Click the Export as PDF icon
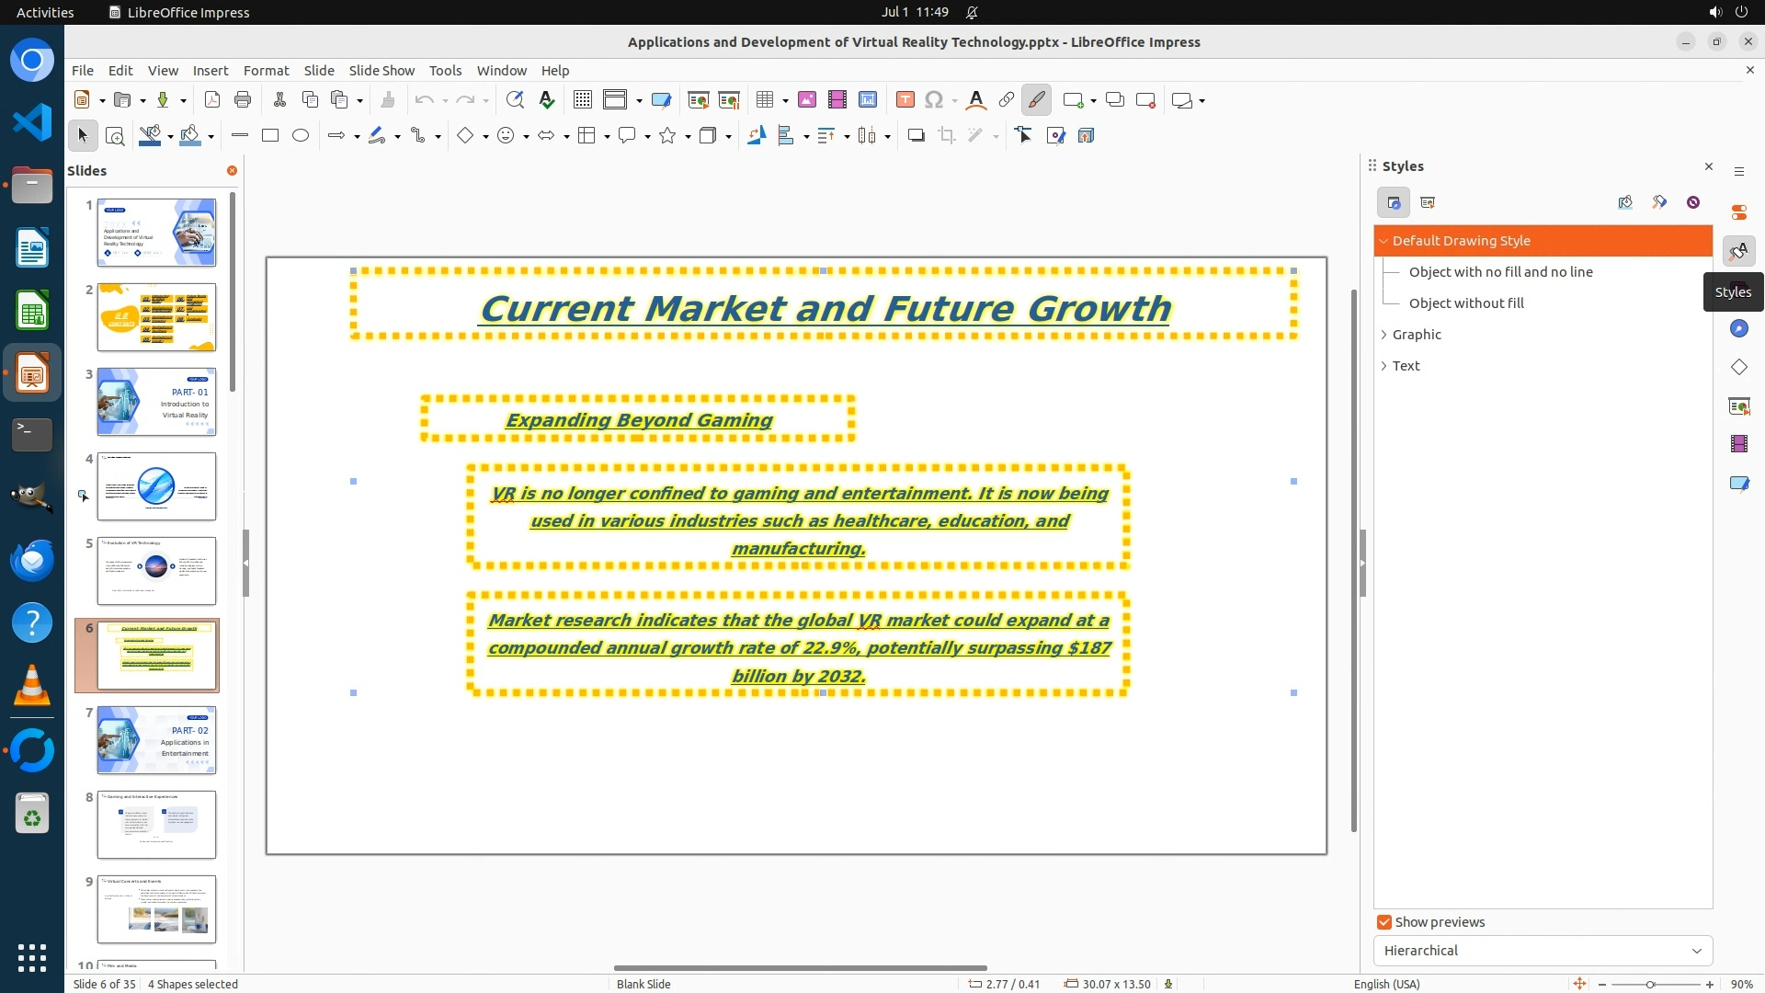This screenshot has width=1765, height=993. pos(212,100)
